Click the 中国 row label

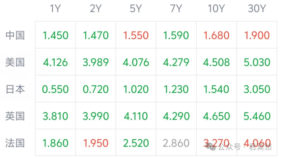tap(15, 35)
